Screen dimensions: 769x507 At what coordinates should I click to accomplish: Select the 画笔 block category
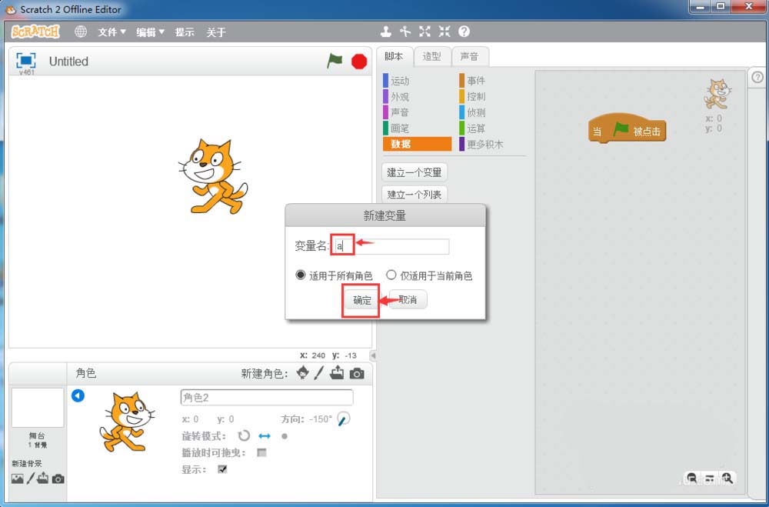coord(417,128)
